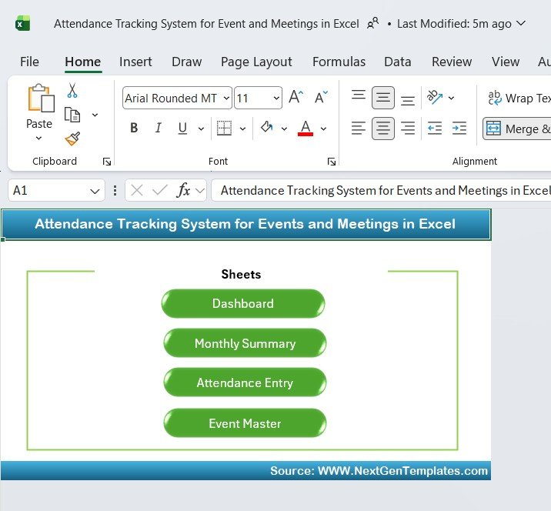Viewport: 551px width, 511px height.
Task: Open the font name dropdown
Action: 226,99
